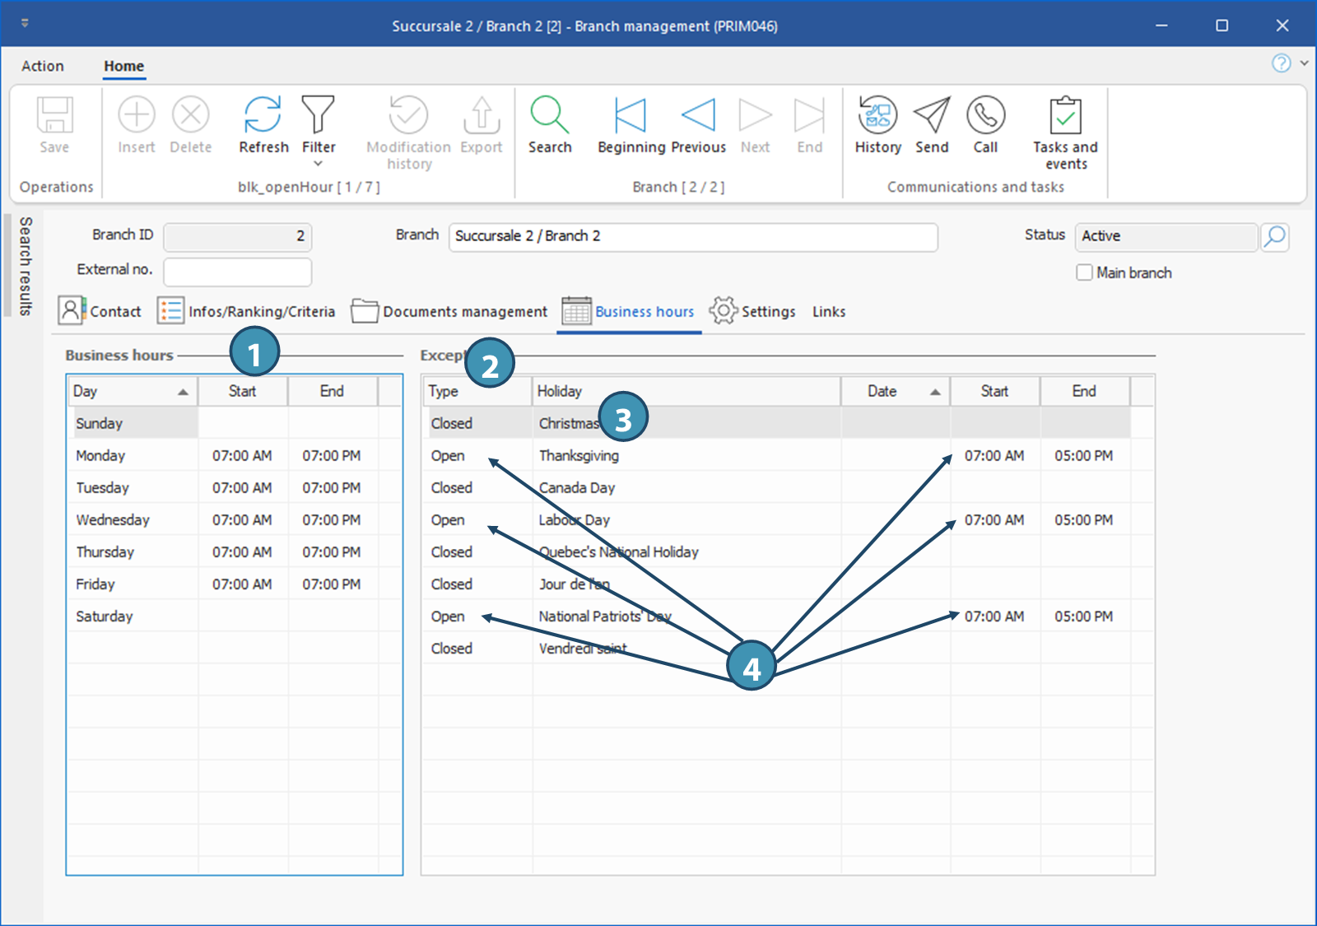Sort business hours by Day column
This screenshot has height=926, width=1317.
(x=132, y=392)
